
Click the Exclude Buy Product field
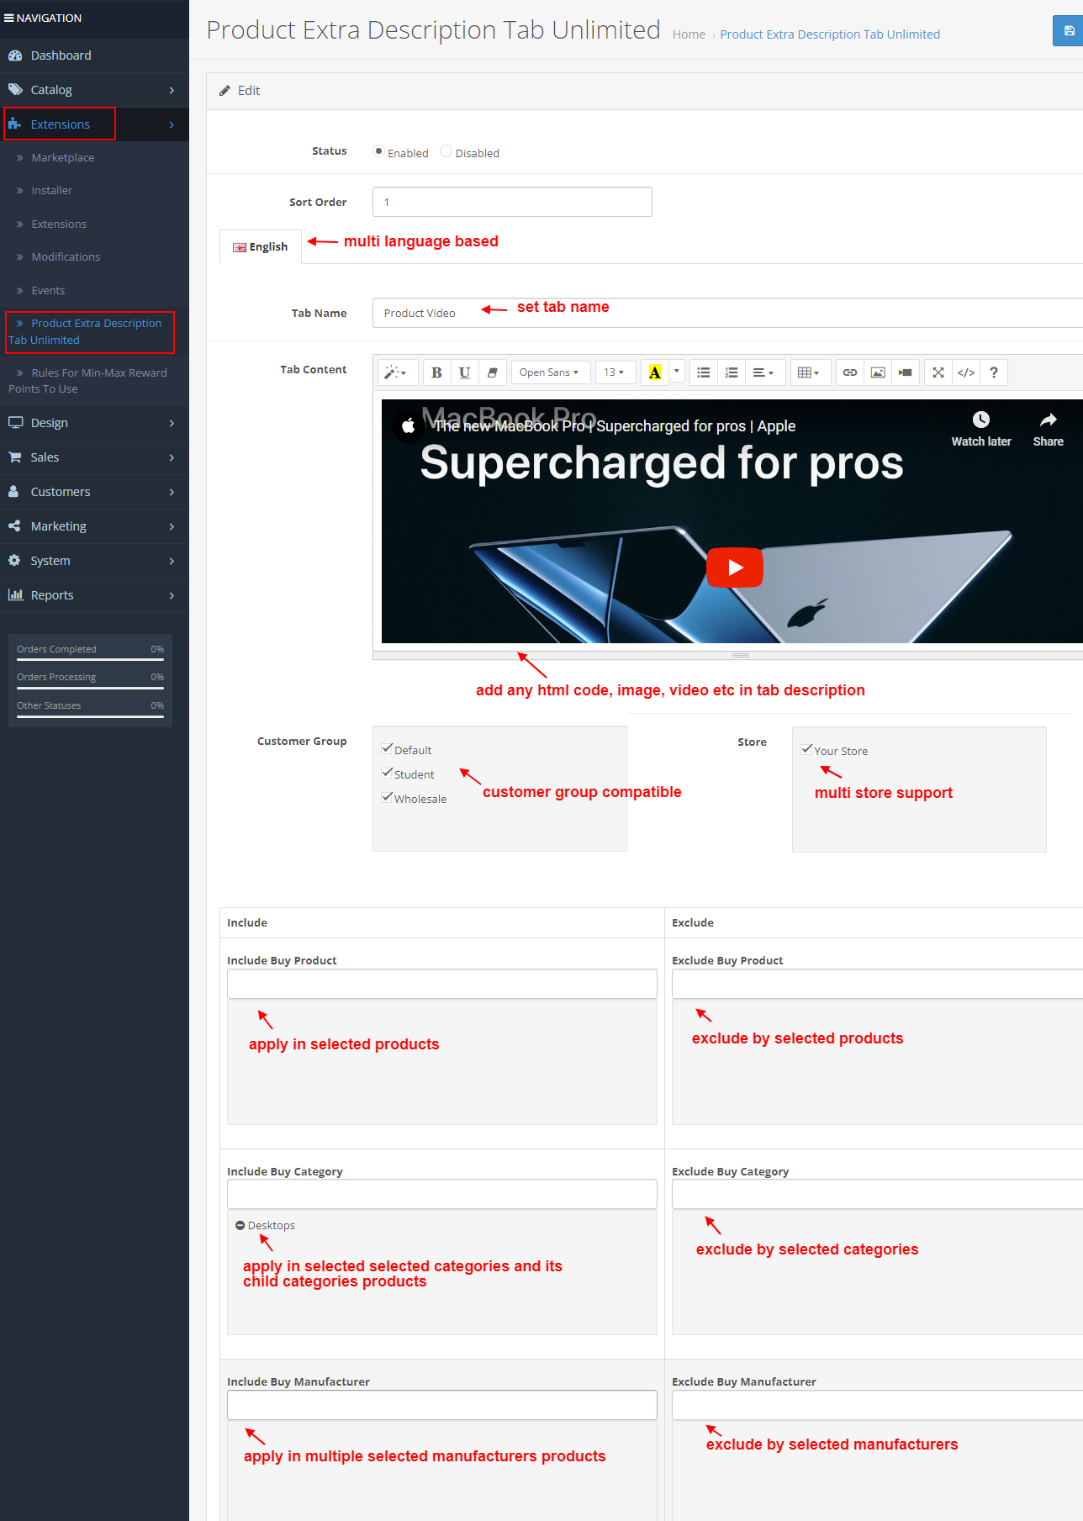coord(877,984)
